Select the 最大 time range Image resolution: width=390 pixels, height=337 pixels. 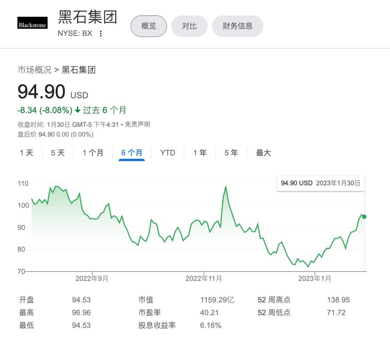262,153
